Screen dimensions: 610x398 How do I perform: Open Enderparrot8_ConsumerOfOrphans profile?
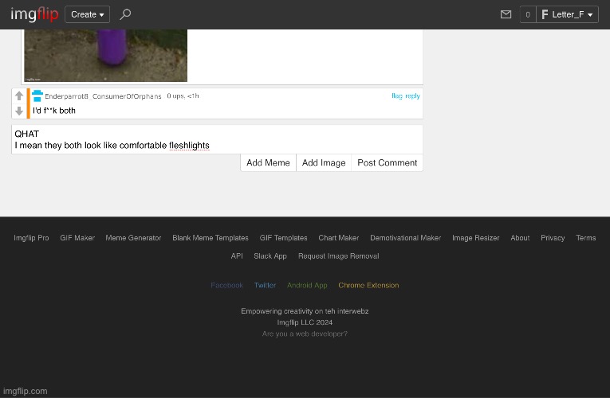tap(103, 96)
